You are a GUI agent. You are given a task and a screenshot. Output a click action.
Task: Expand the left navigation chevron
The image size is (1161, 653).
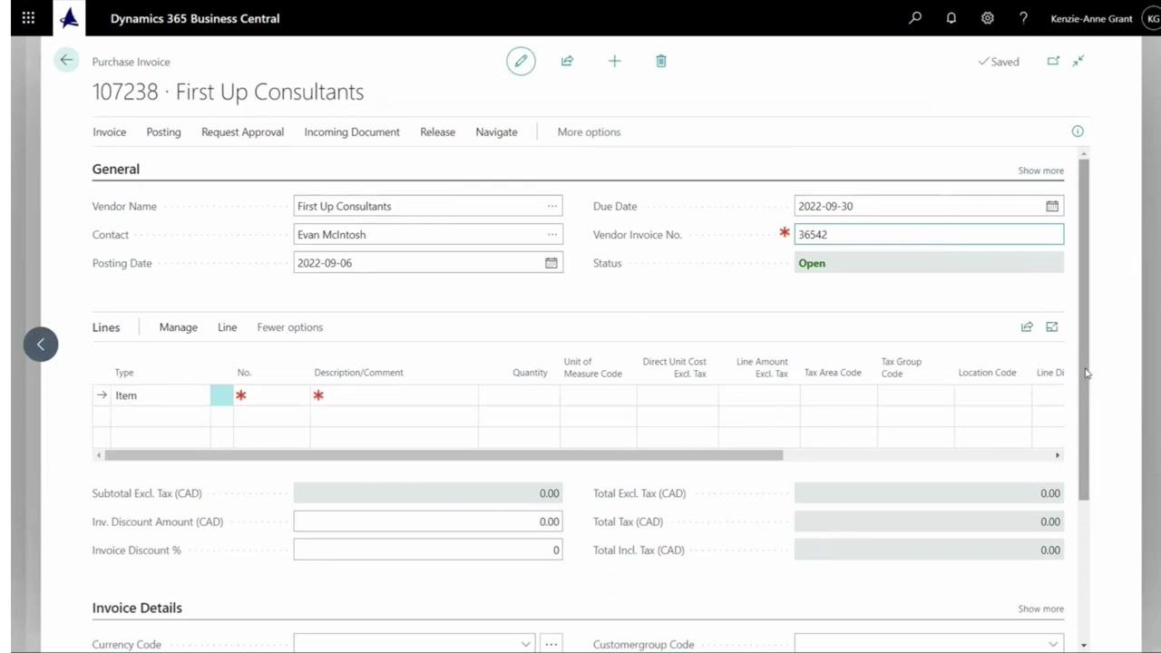(x=41, y=345)
